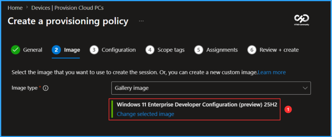
Task: Click the Image type label
Action: pyautogui.click(x=25, y=88)
